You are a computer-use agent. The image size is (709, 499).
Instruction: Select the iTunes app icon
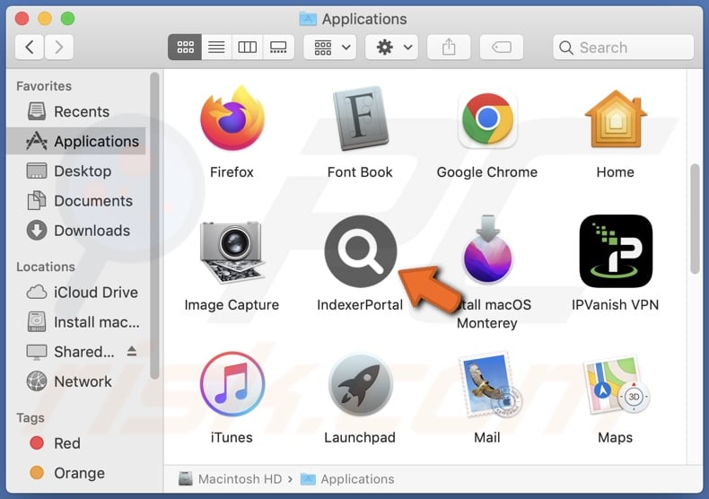(232, 384)
